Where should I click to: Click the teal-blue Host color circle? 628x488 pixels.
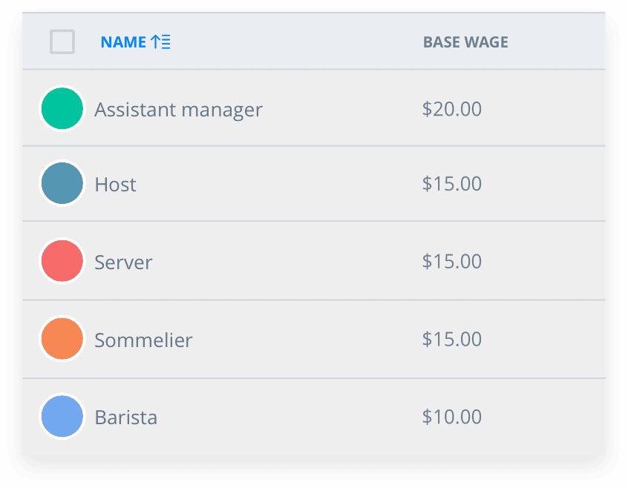click(62, 183)
